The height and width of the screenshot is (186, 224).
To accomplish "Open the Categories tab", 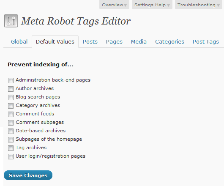I will (x=169, y=42).
